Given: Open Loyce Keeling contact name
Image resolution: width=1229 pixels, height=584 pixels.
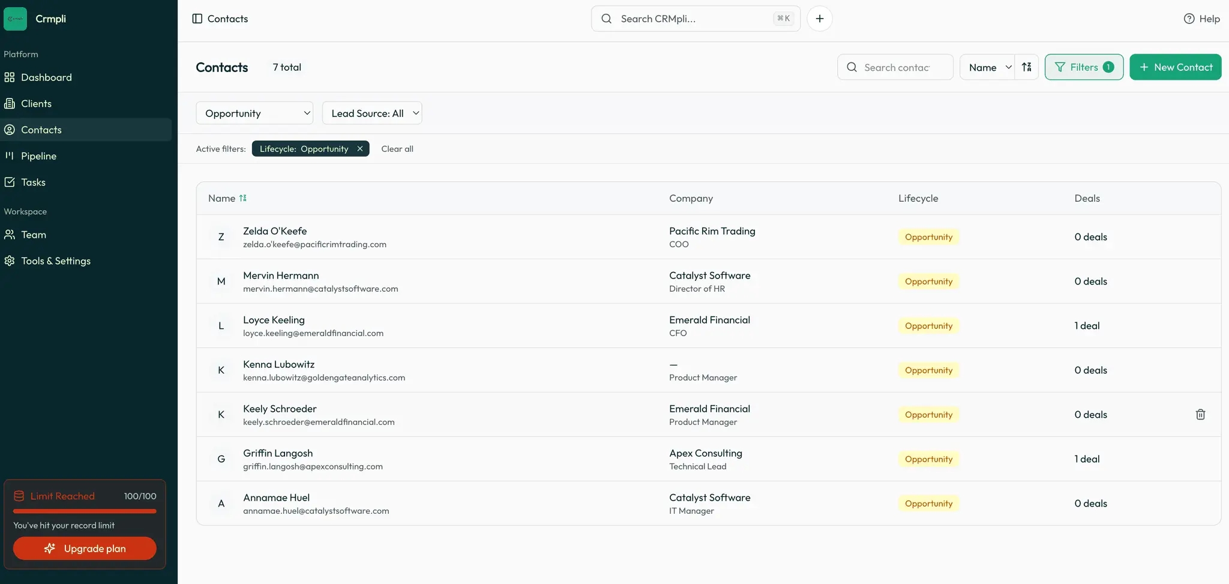Looking at the screenshot, I should pos(274,320).
